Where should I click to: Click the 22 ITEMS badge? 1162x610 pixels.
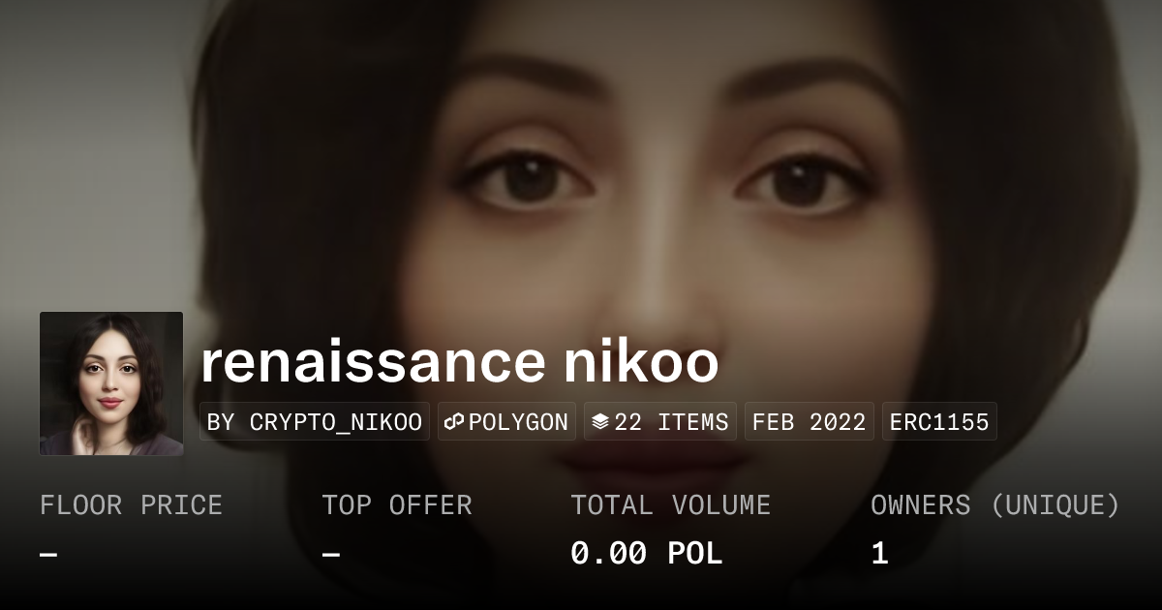(x=660, y=422)
